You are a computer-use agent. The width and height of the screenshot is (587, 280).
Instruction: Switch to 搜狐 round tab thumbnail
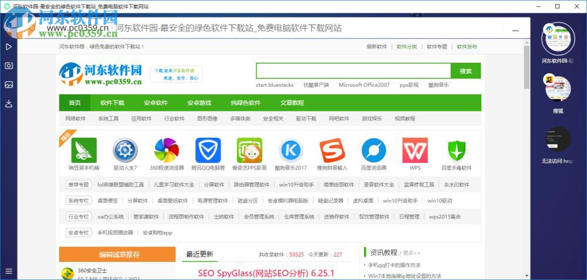[558, 88]
